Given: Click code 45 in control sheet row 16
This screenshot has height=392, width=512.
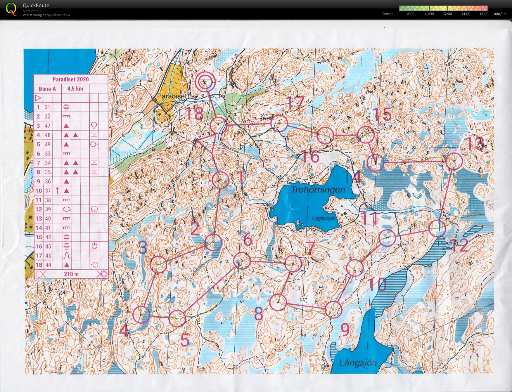Looking at the screenshot, I should pos(48,246).
